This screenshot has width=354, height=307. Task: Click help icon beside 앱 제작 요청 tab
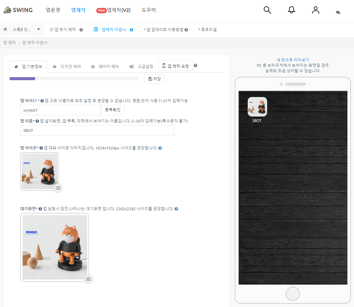point(196,65)
